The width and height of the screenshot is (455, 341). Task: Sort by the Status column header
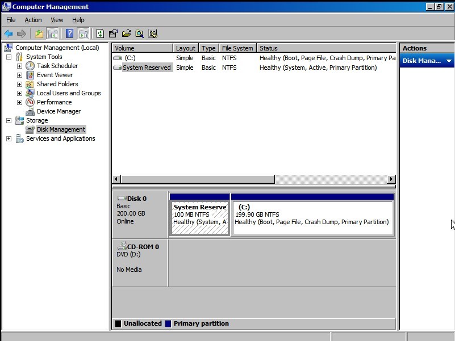coord(327,48)
